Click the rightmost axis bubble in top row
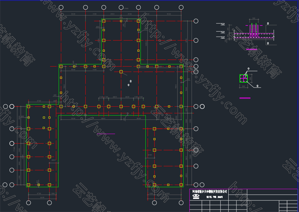 pyautogui.click(x=181, y=7)
